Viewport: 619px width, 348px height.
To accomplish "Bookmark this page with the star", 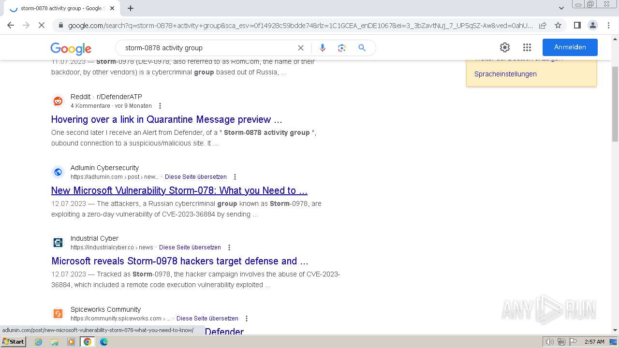I will pos(558,25).
